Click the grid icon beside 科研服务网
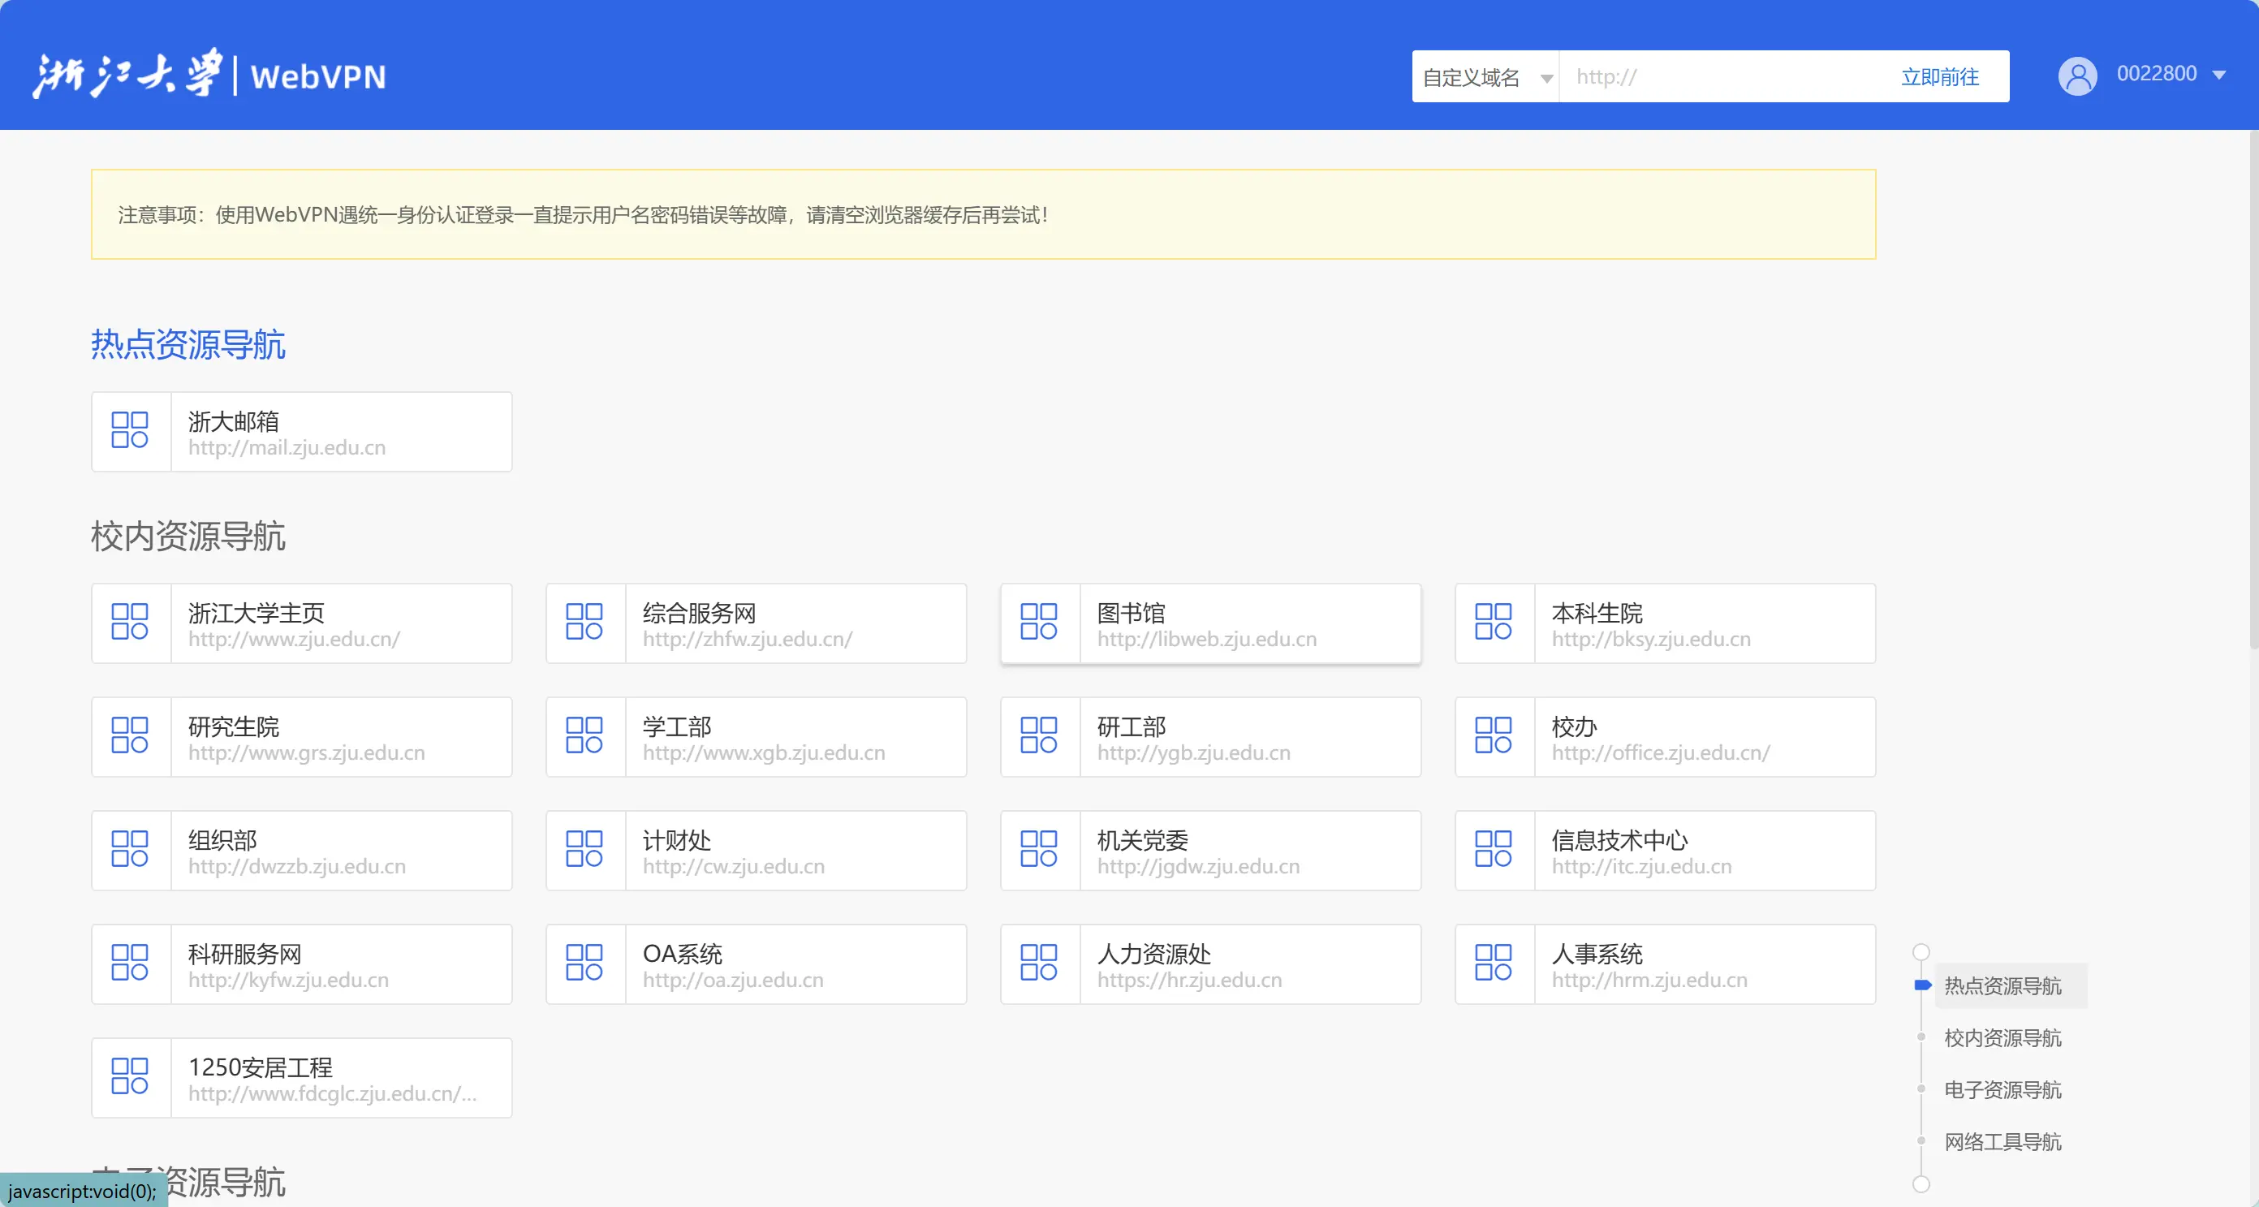Screen dimensions: 2259x1207 click(x=130, y=963)
